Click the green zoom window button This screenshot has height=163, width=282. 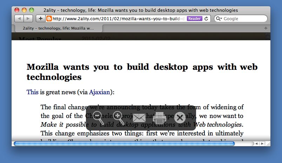pyautogui.click(x=32, y=10)
